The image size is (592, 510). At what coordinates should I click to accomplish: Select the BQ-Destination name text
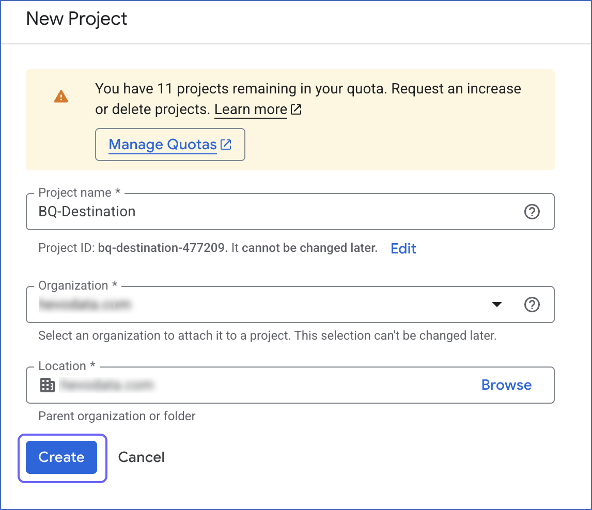point(86,212)
